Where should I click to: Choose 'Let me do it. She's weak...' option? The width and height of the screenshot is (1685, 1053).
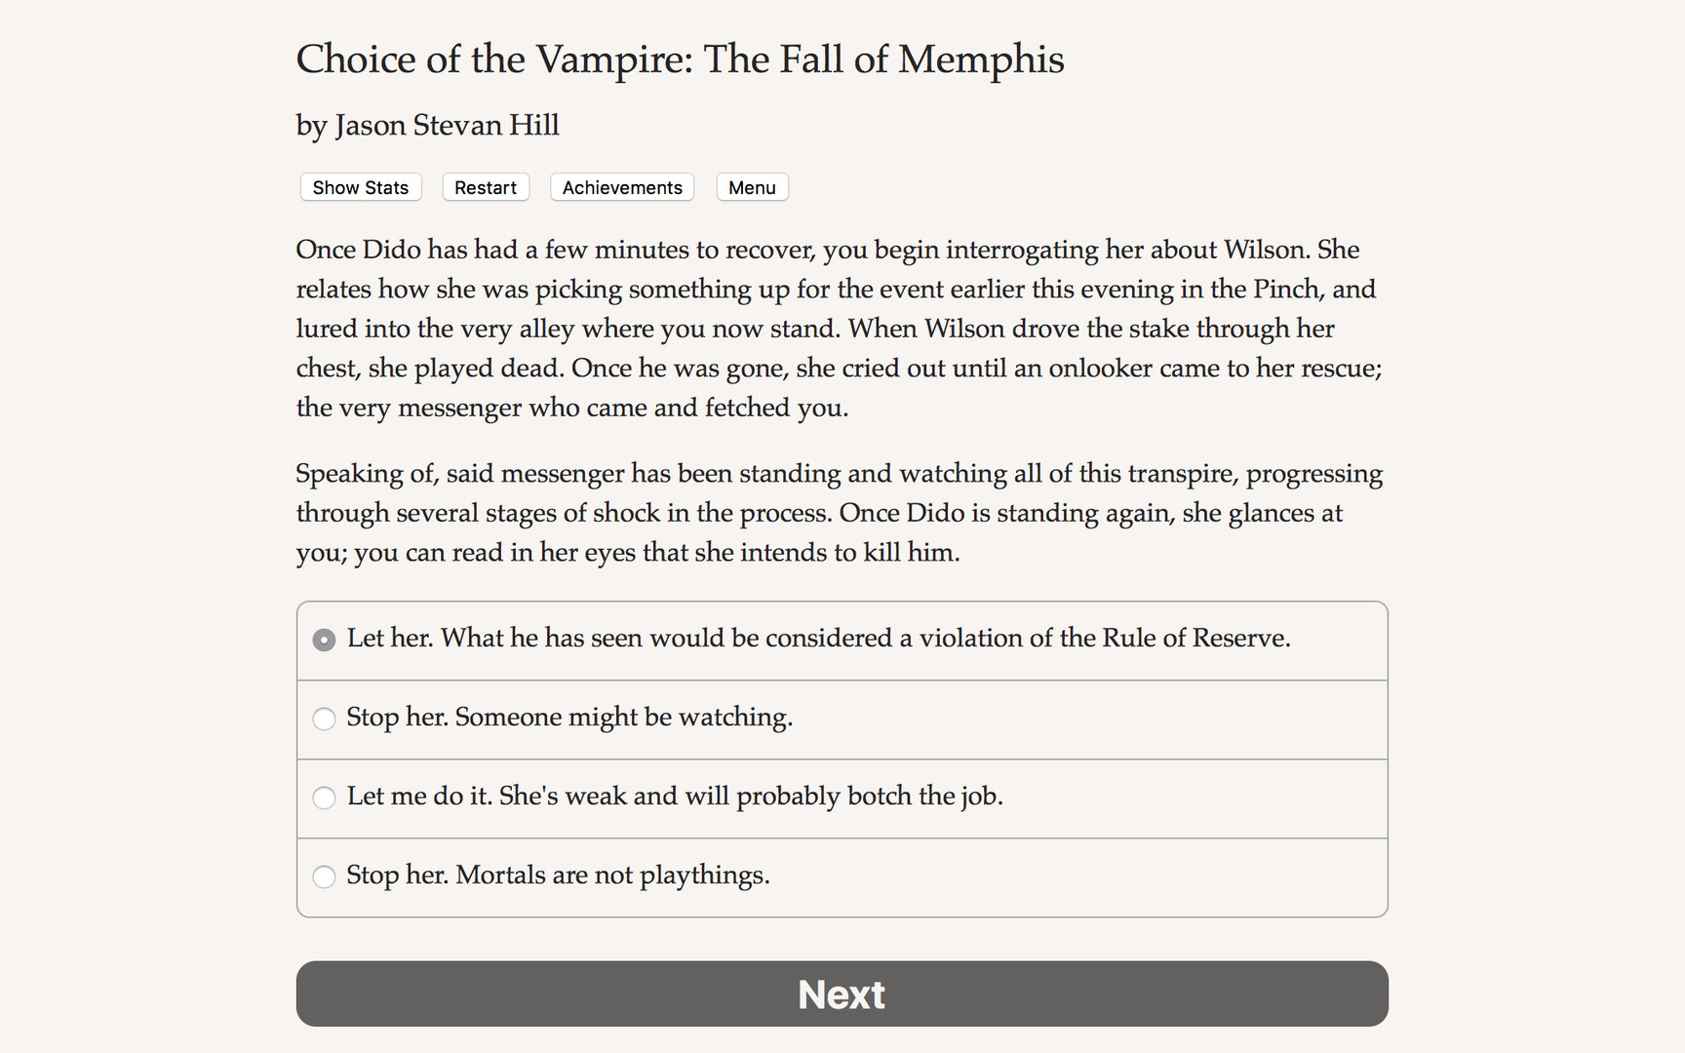[x=675, y=798]
